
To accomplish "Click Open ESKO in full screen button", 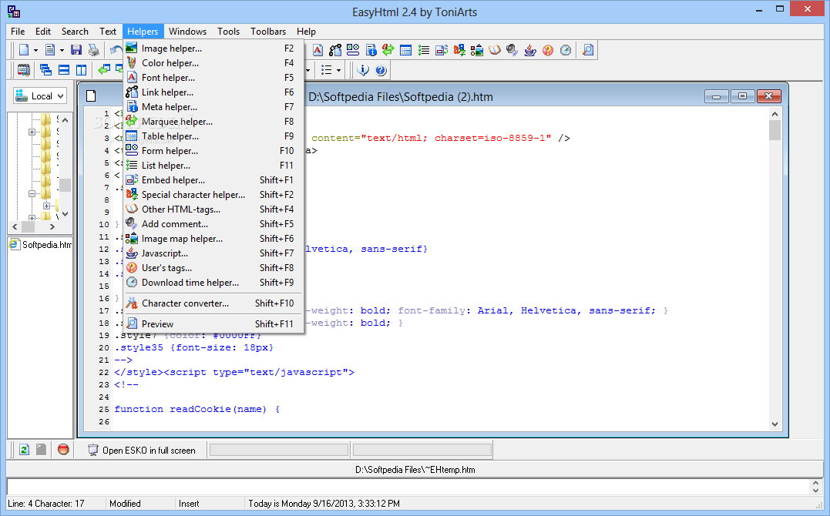I will [142, 451].
